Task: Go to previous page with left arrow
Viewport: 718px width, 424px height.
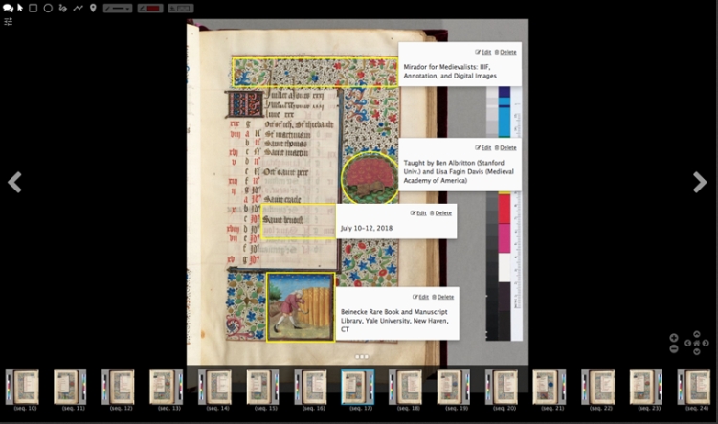Action: [x=14, y=182]
